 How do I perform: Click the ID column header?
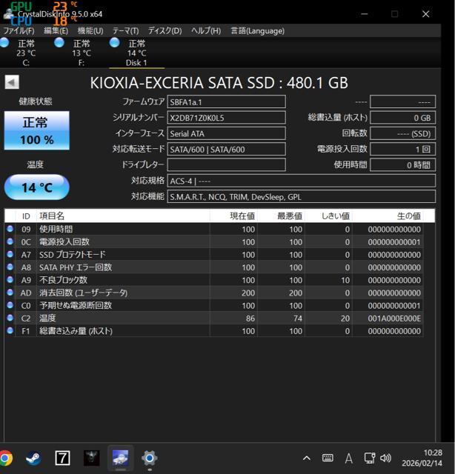pos(26,216)
